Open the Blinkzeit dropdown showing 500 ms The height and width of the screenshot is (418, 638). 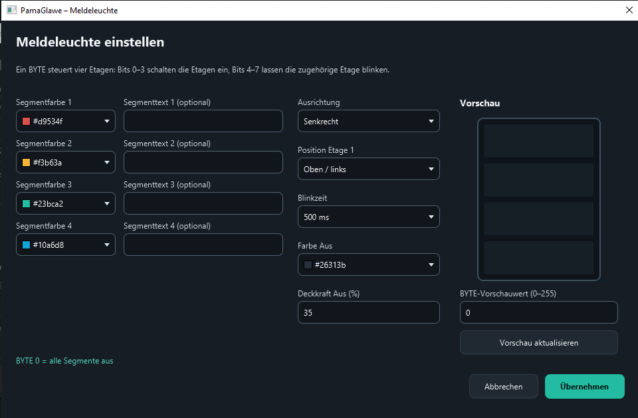coord(369,217)
